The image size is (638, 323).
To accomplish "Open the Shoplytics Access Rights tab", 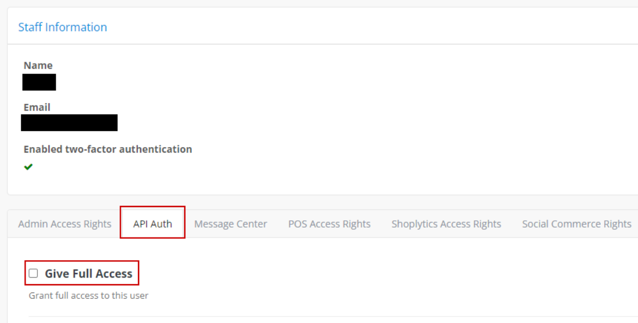I will pos(446,224).
